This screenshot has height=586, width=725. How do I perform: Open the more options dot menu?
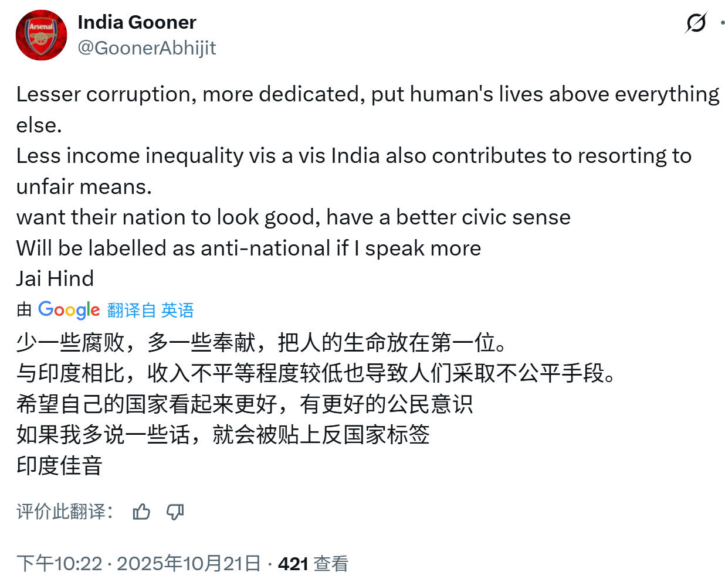pos(722,23)
